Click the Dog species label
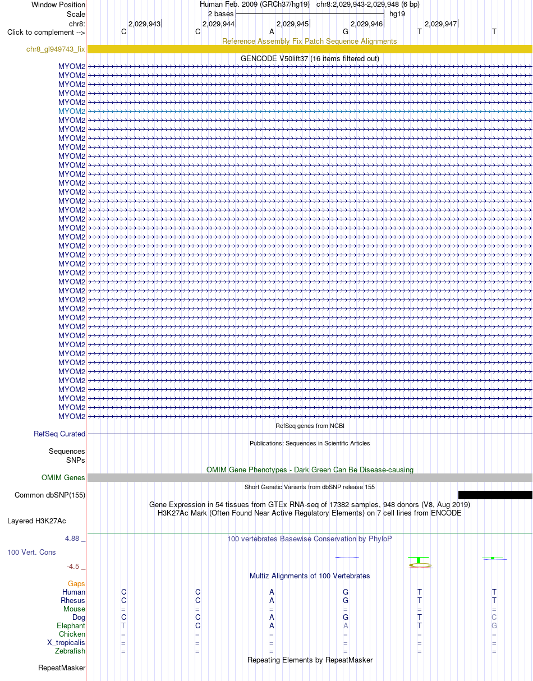Screen dimensions: 533x681 pyautogui.click(x=79, y=617)
